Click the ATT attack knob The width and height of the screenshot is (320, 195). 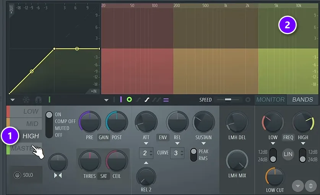coord(146,122)
